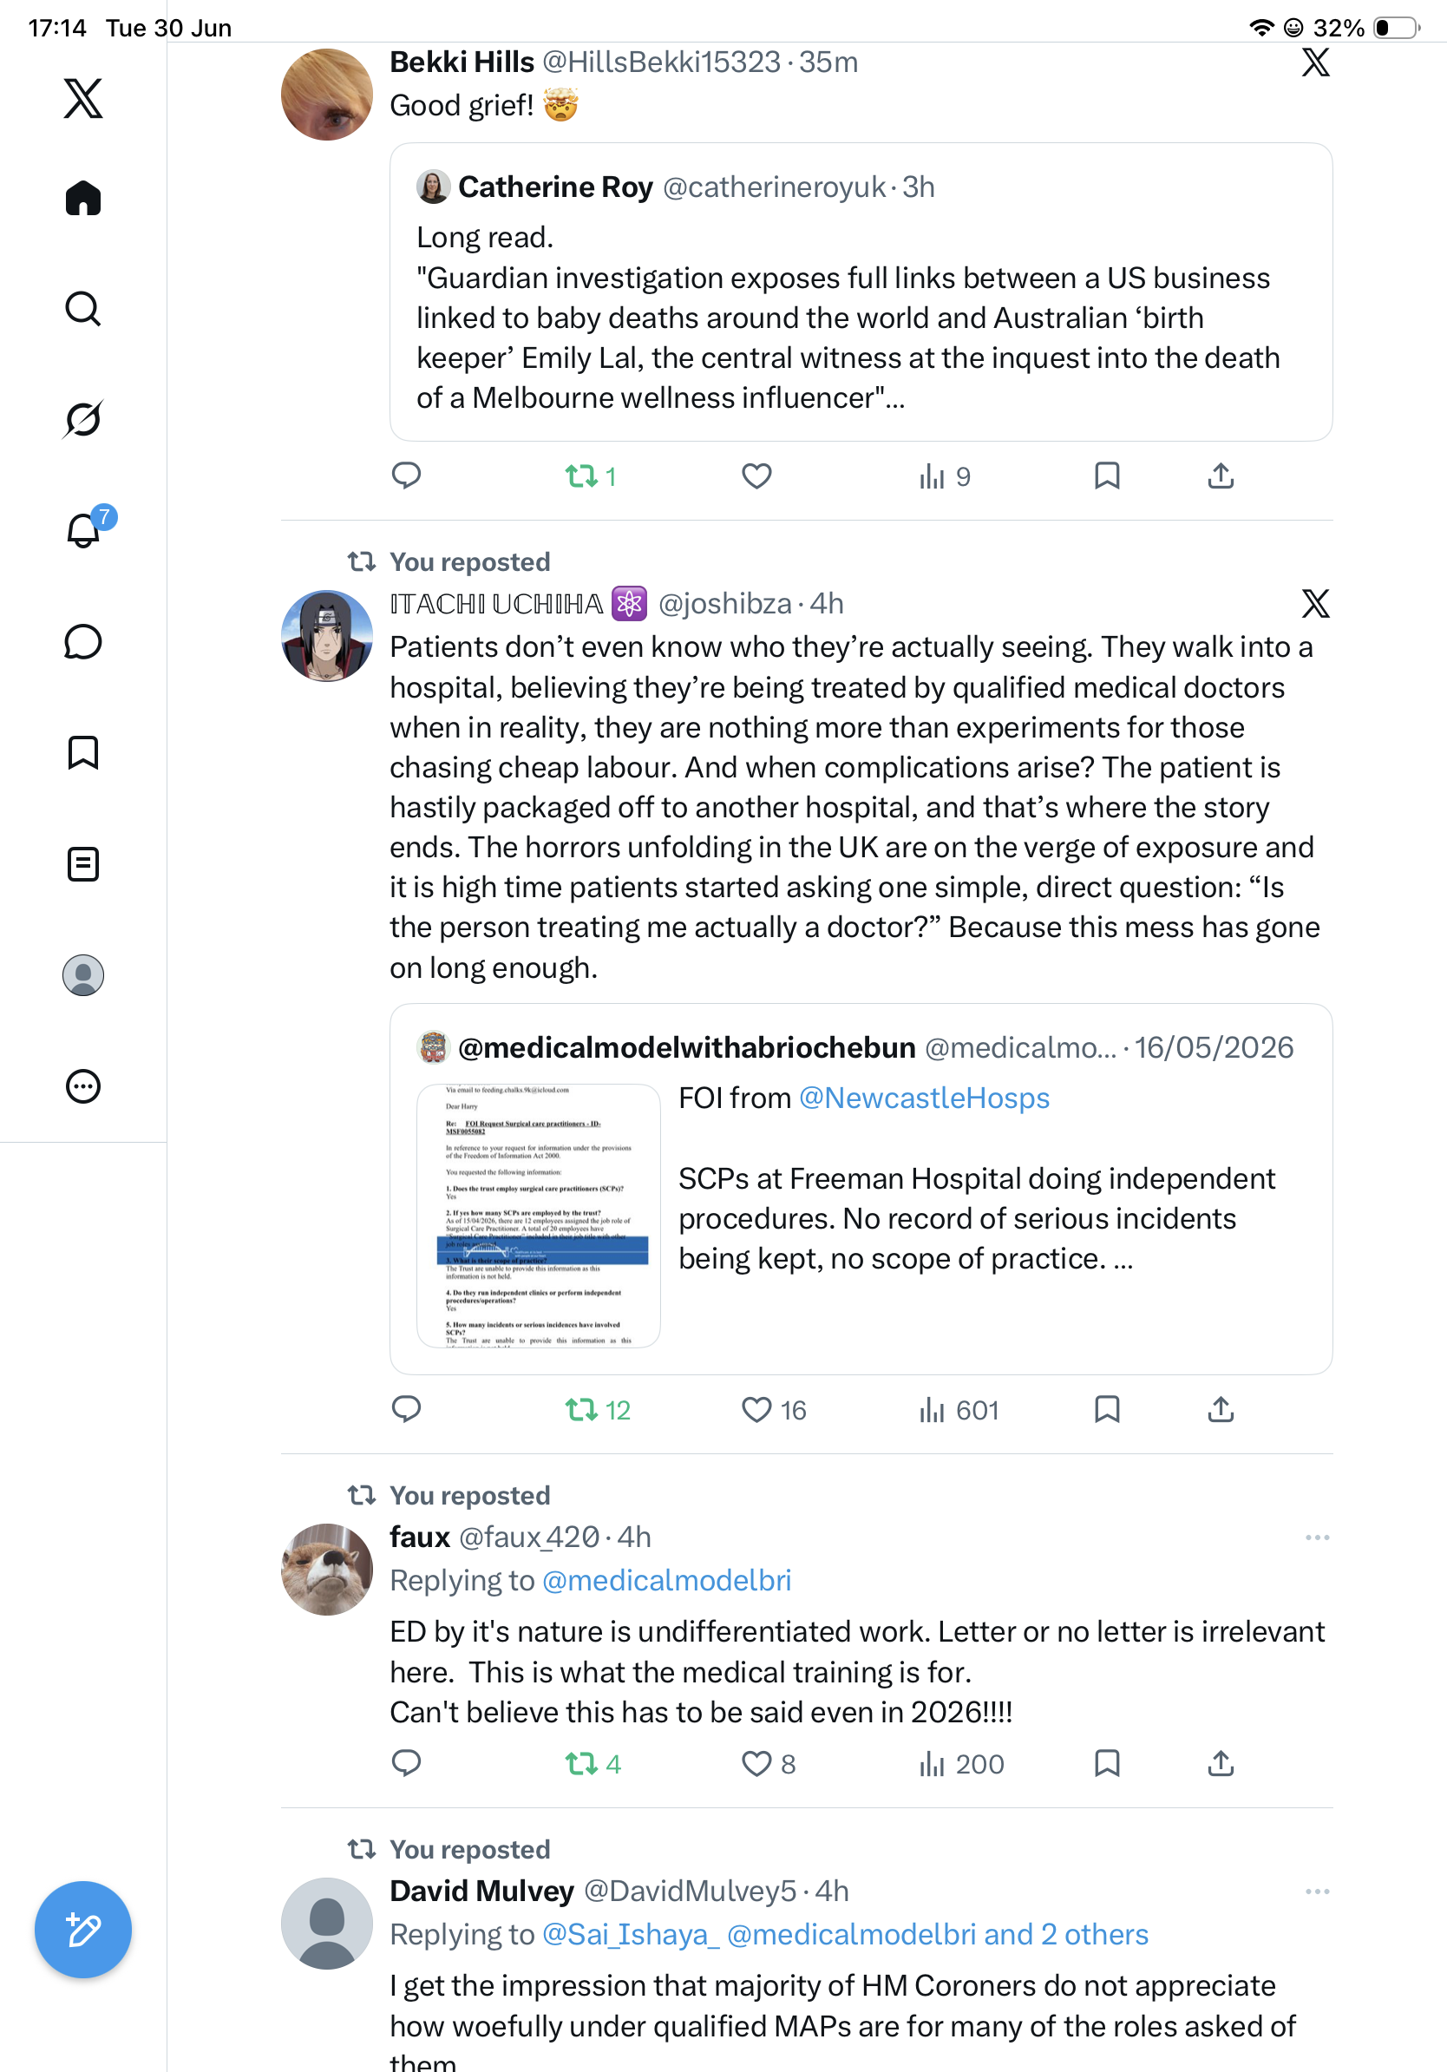Open the @NewcastleHosps mention link

[x=924, y=1098]
